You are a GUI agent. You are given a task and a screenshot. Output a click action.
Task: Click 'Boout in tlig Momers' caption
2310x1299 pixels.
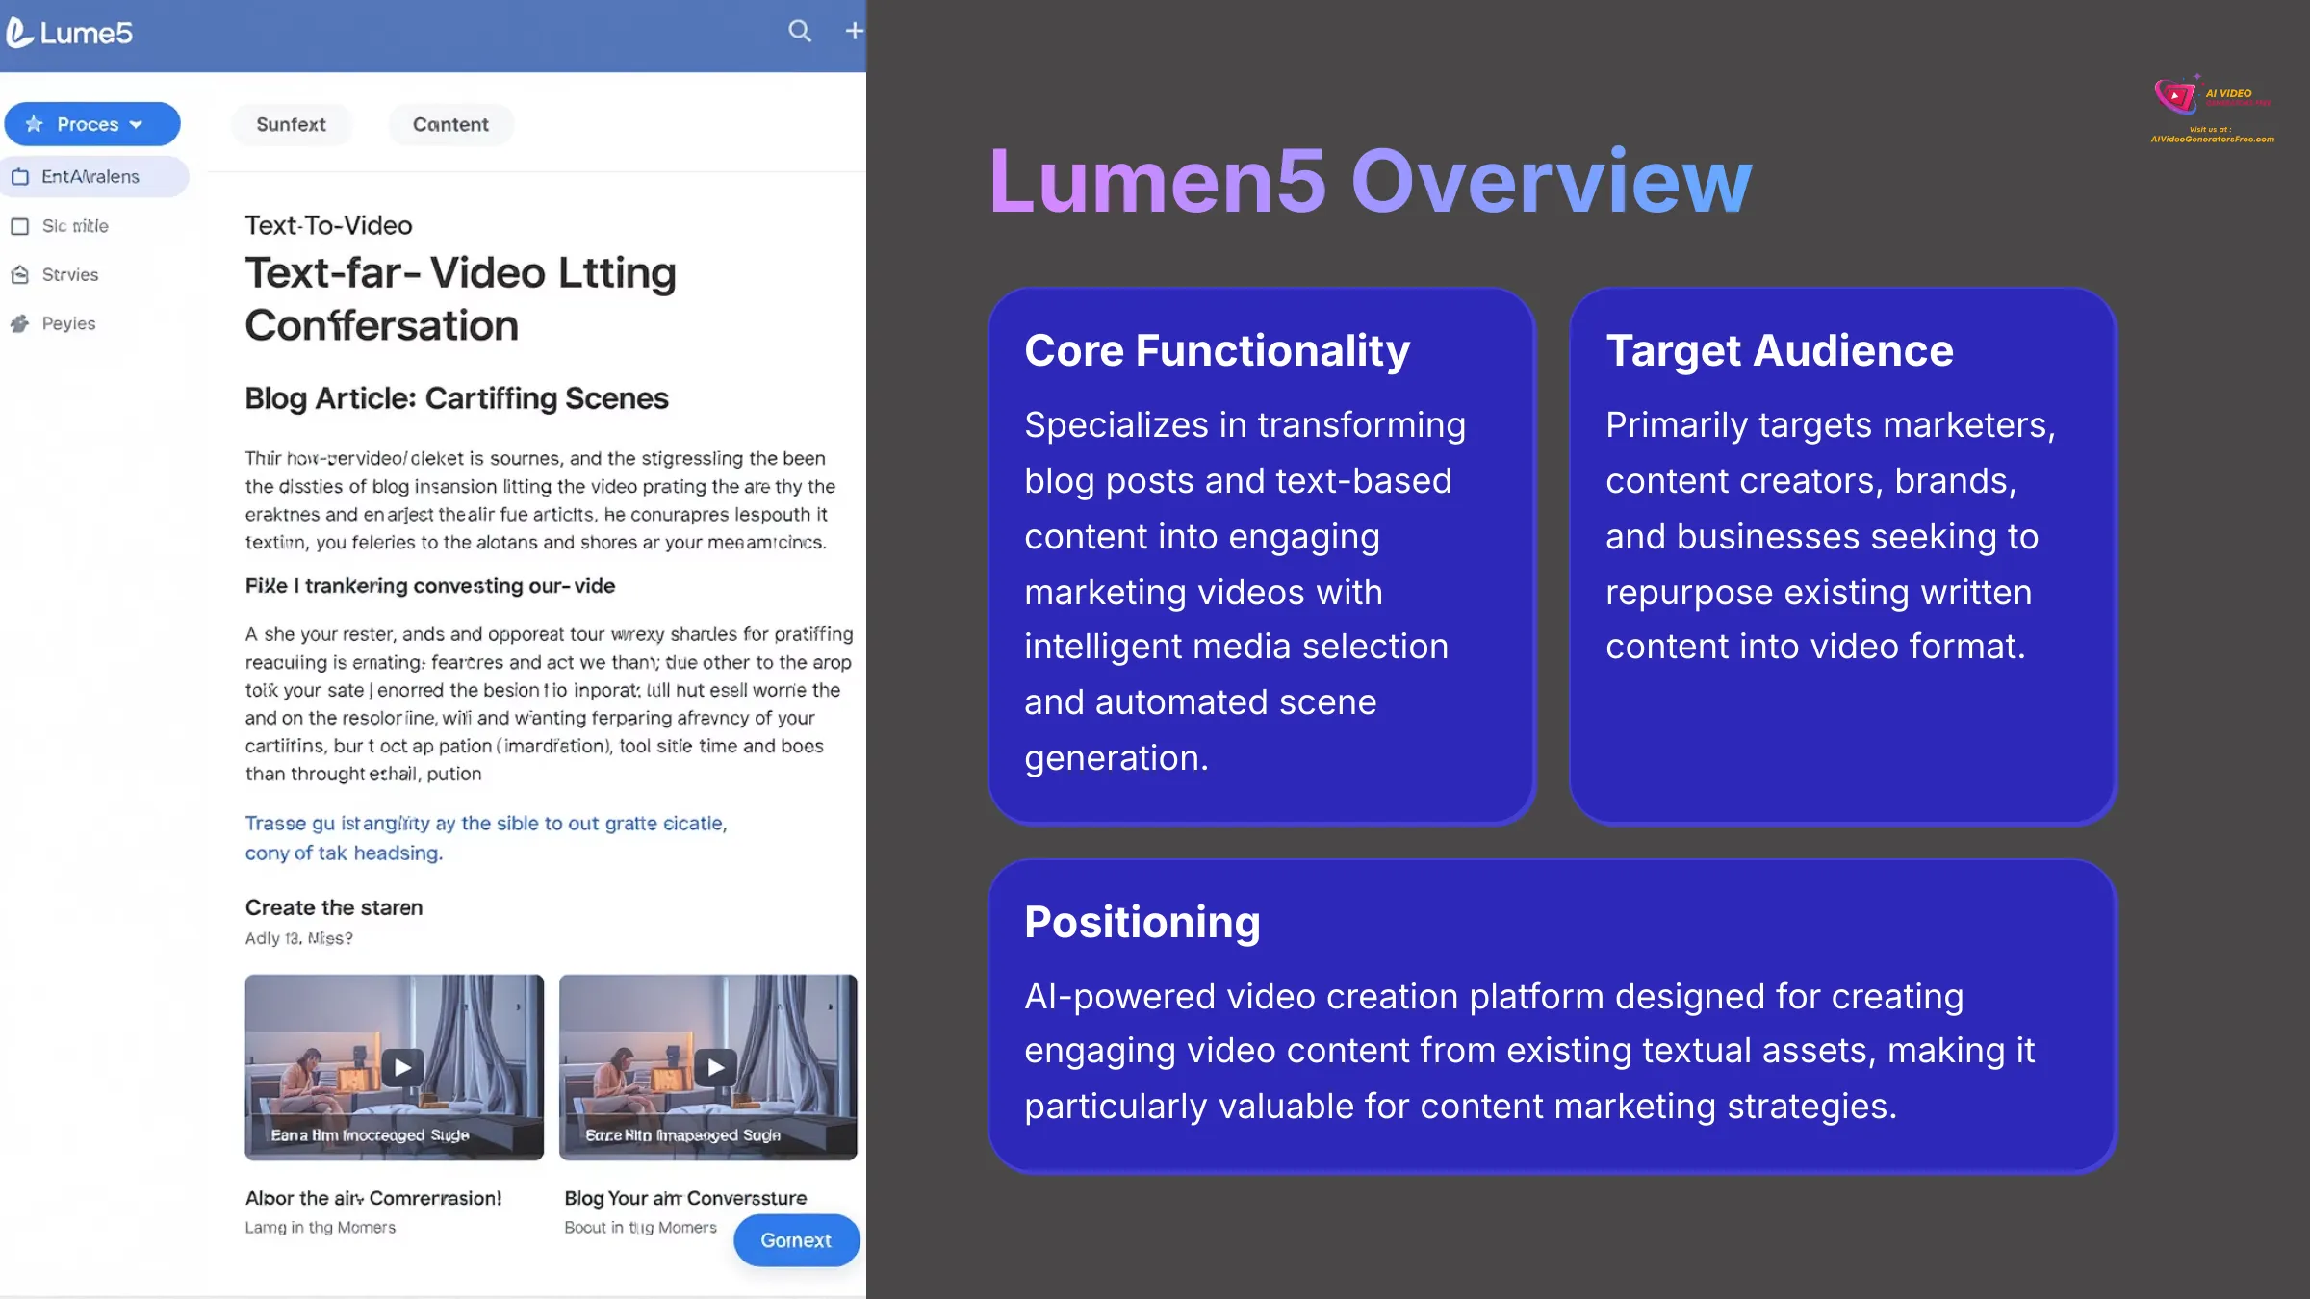click(640, 1227)
